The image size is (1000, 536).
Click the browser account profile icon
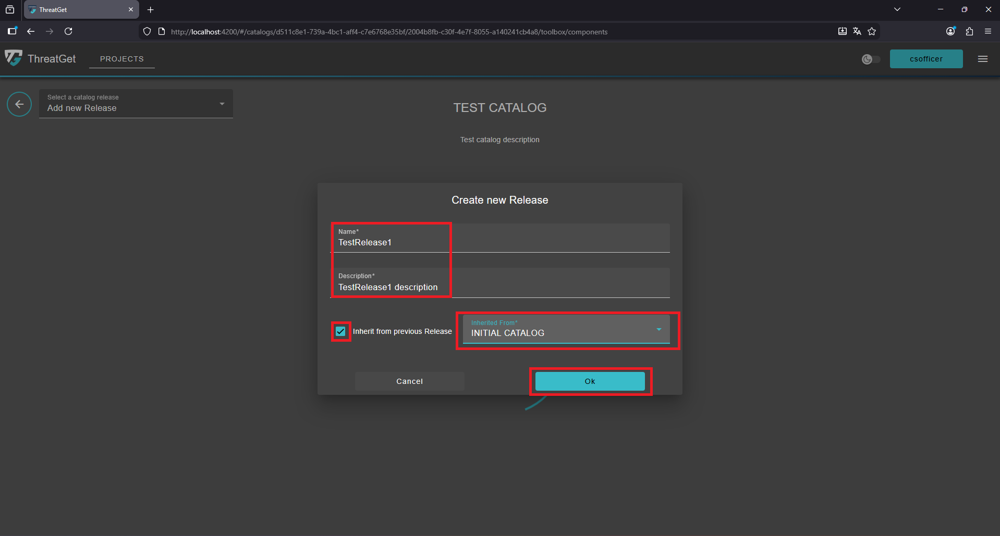click(950, 32)
